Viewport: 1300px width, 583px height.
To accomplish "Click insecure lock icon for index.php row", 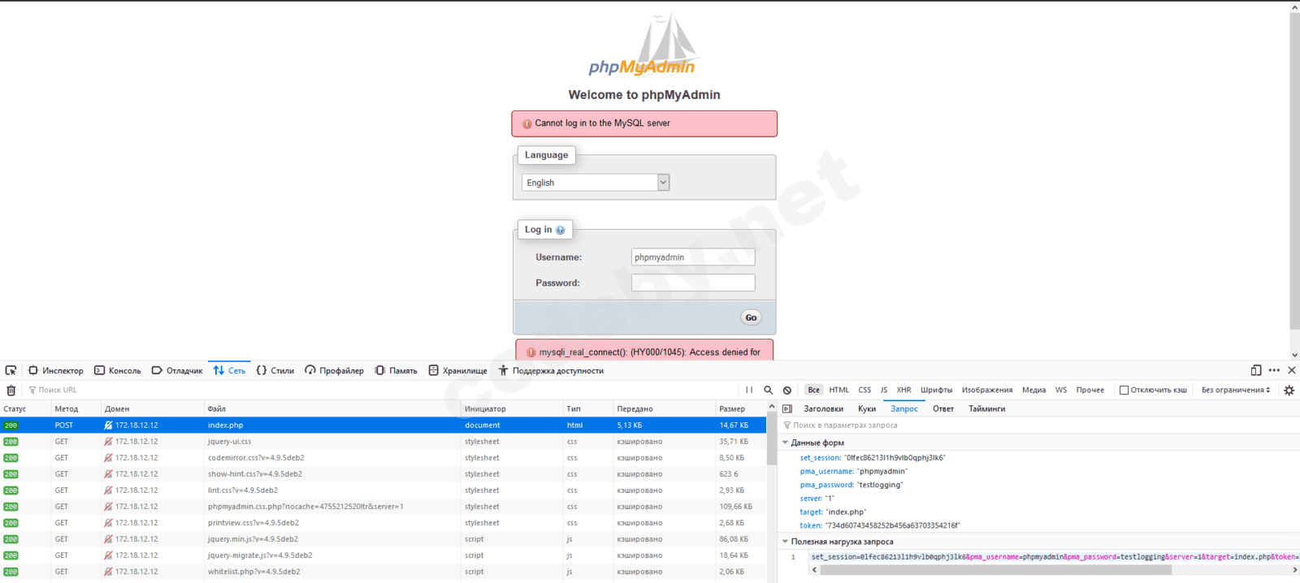I will (108, 425).
